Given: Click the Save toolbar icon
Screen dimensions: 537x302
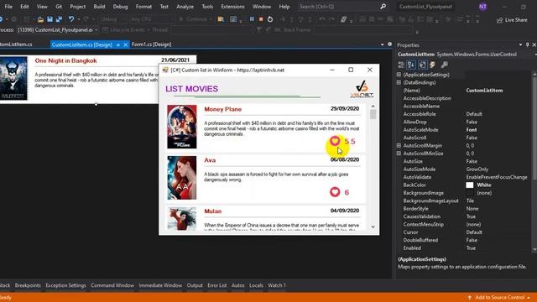Looking at the screenshot, I should tap(50, 19).
